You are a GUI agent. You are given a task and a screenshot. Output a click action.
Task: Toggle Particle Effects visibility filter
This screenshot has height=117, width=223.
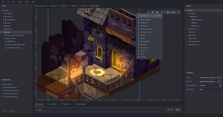tap(139, 42)
